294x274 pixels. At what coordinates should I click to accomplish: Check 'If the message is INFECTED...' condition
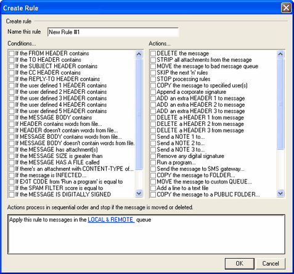[x=12, y=175]
